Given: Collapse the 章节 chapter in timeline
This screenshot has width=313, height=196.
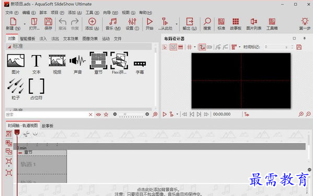Looking at the screenshot, I should (x=20, y=153).
